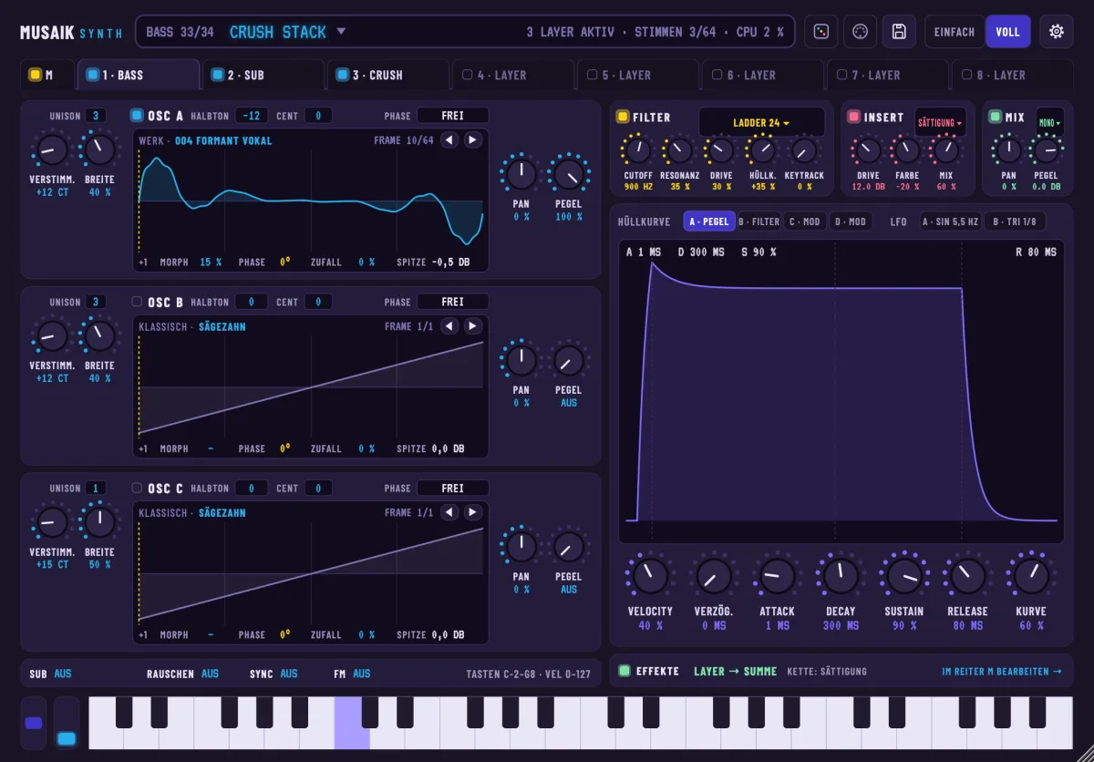The width and height of the screenshot is (1094, 762).
Task: Go to the next frame in OSC A
Action: [472, 139]
